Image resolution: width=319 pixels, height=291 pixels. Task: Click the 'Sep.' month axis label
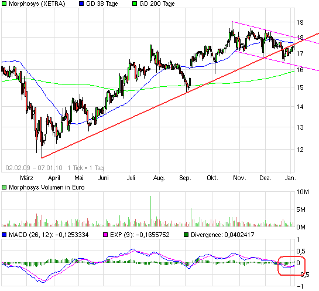click(x=185, y=178)
